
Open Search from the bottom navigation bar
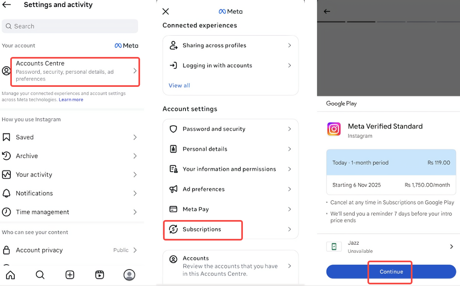click(40, 275)
